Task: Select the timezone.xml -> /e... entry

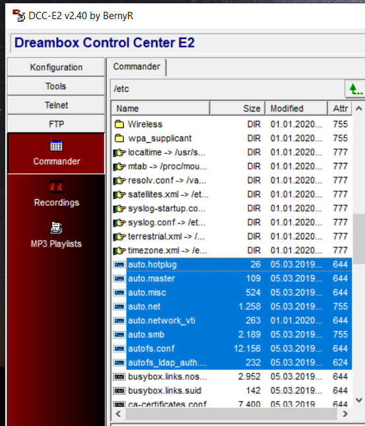Action: tap(167, 251)
